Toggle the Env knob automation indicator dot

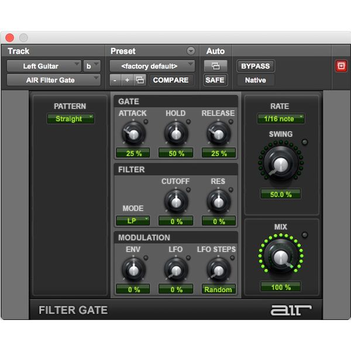pyautogui.click(x=146, y=258)
